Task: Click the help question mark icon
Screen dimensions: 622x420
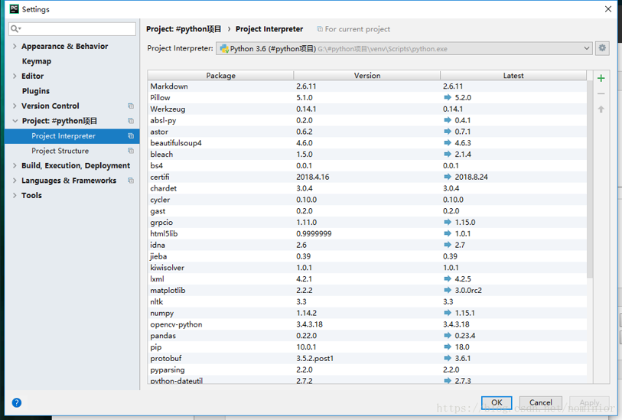Action: point(17,402)
